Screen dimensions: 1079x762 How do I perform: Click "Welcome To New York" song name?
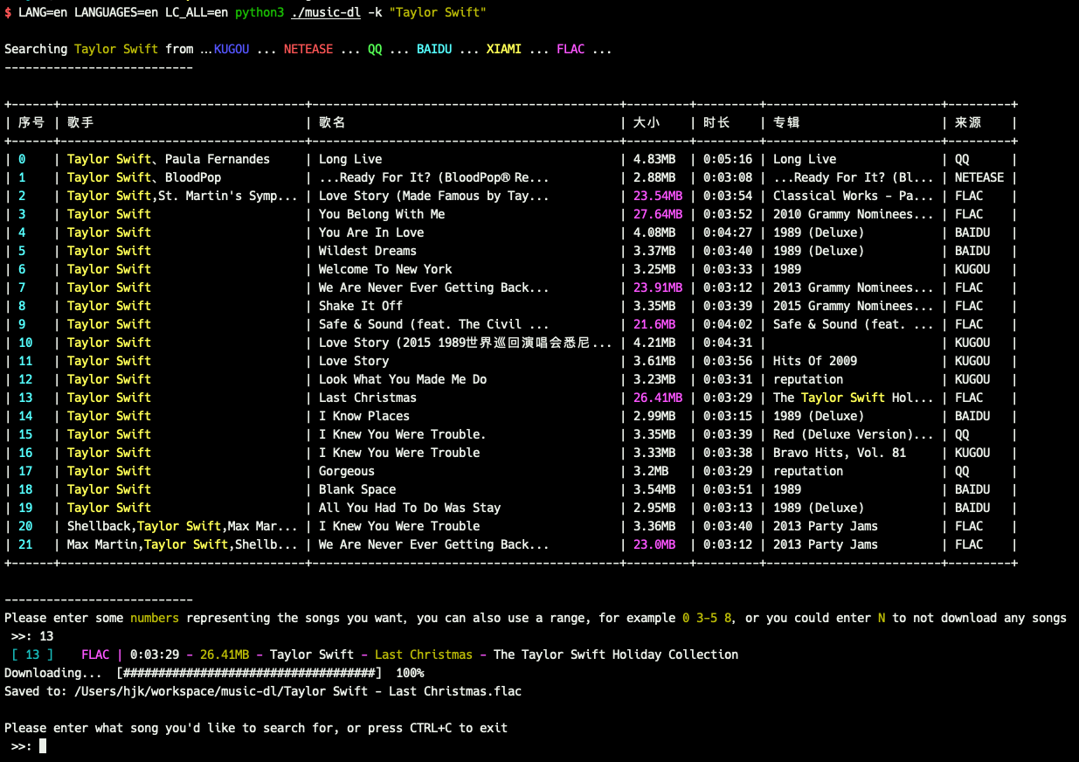tap(385, 269)
